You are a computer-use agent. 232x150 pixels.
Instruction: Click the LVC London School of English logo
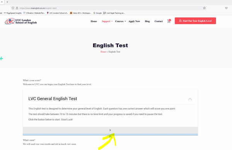(21, 21)
